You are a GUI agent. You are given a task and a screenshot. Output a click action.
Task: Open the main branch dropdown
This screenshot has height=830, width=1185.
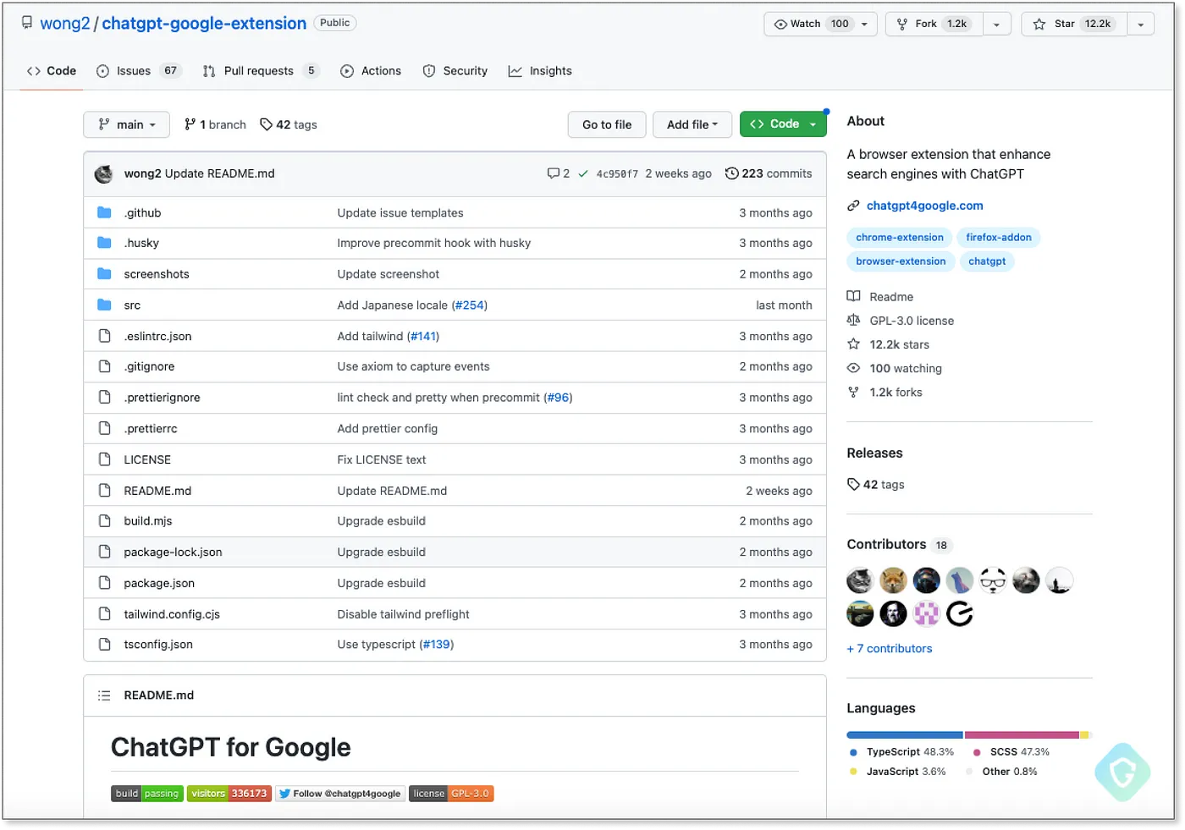[127, 124]
